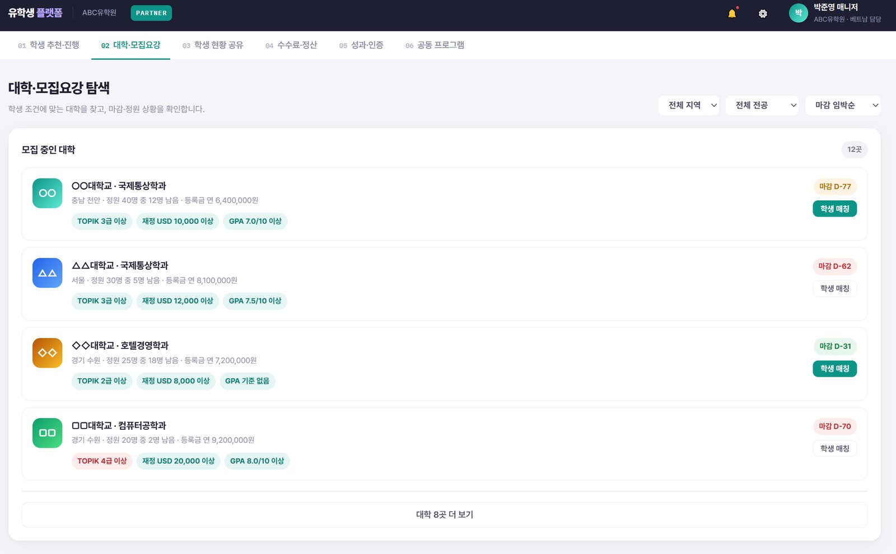Open △△대학교 · 국제통상학과 title
Screen dimensions: 896x554
120,266
